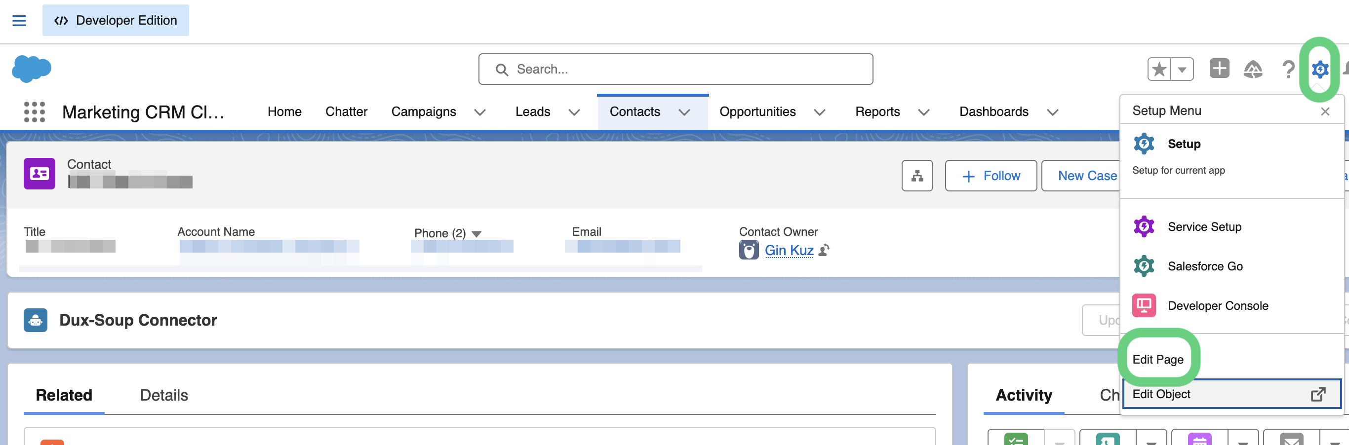
Task: Expand the Contacts tab chevron
Action: point(684,112)
